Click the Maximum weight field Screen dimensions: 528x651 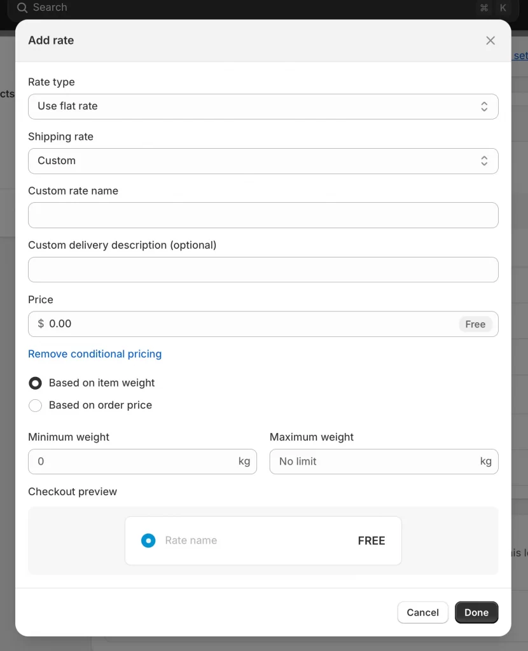click(x=375, y=462)
